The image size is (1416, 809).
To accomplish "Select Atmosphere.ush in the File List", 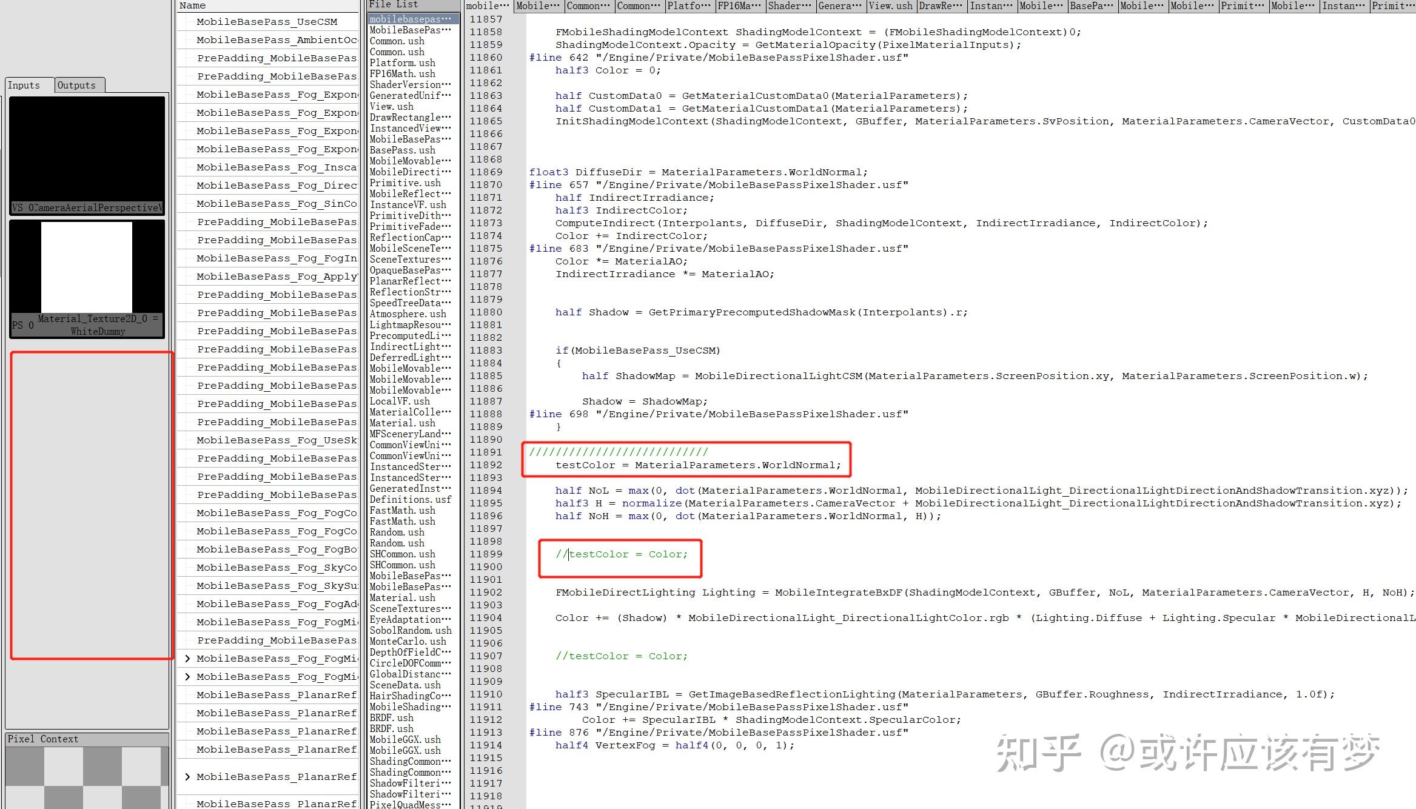I will pos(407,314).
